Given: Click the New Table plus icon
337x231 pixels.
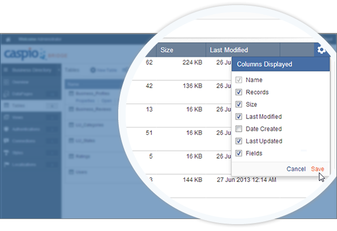Looking at the screenshot, I should 93,70.
